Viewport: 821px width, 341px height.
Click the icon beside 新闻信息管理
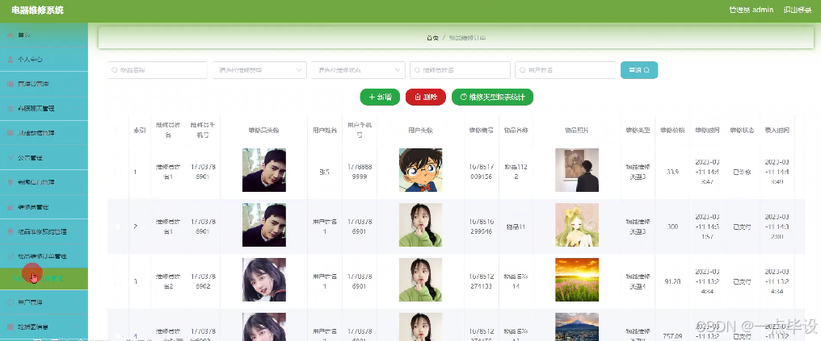tap(11, 182)
